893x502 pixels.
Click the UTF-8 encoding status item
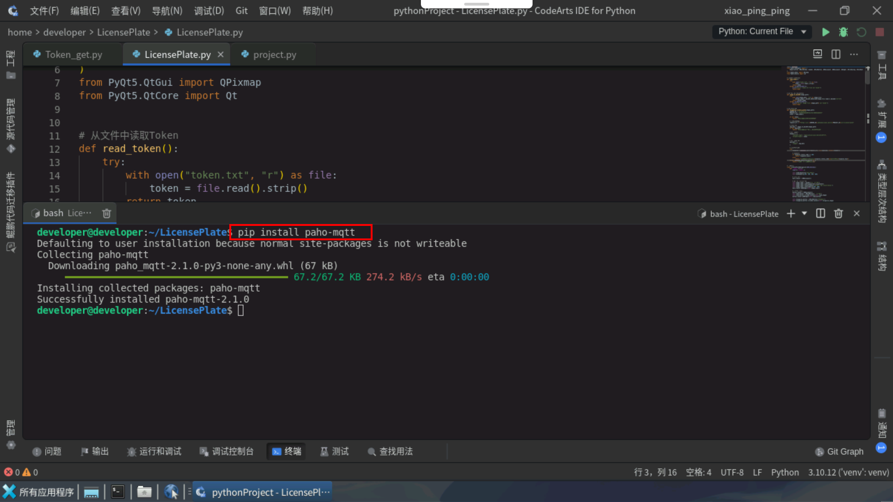click(x=732, y=472)
